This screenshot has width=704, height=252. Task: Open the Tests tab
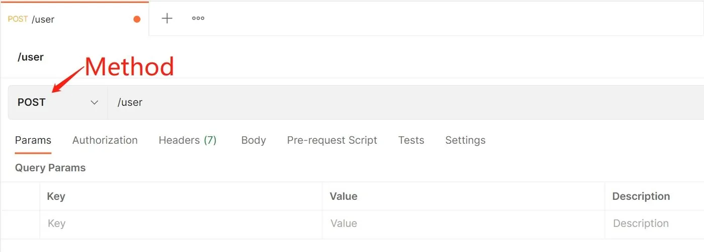tap(411, 140)
